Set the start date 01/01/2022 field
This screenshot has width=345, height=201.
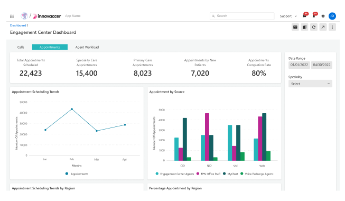point(299,65)
